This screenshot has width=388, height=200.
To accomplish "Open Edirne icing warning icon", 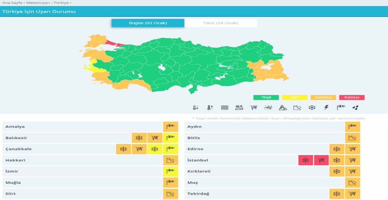I will (353, 149).
